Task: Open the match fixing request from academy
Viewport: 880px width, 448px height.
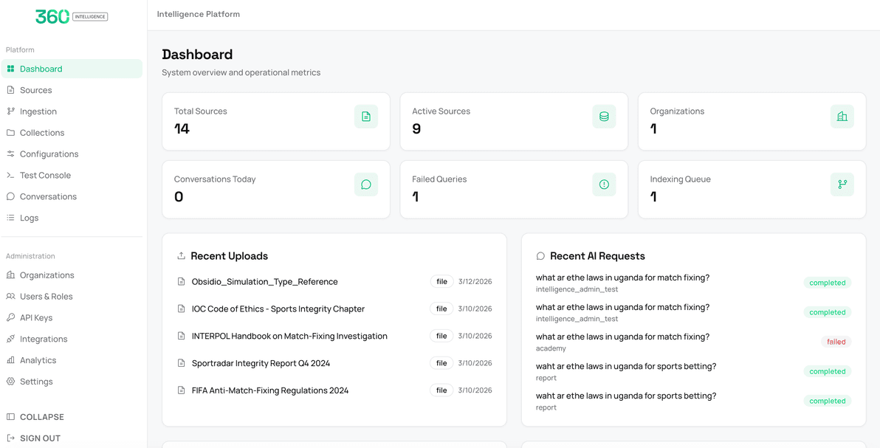Action: pyautogui.click(x=694, y=342)
